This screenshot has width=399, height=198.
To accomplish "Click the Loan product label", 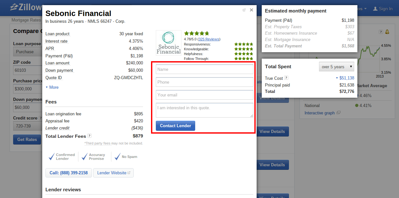I will (57, 34).
